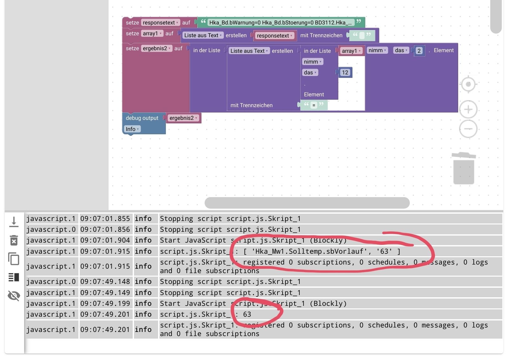Open the array1 dropdown inside 'in der Liste'
Viewport: 508px width, 358px height.
click(351, 51)
